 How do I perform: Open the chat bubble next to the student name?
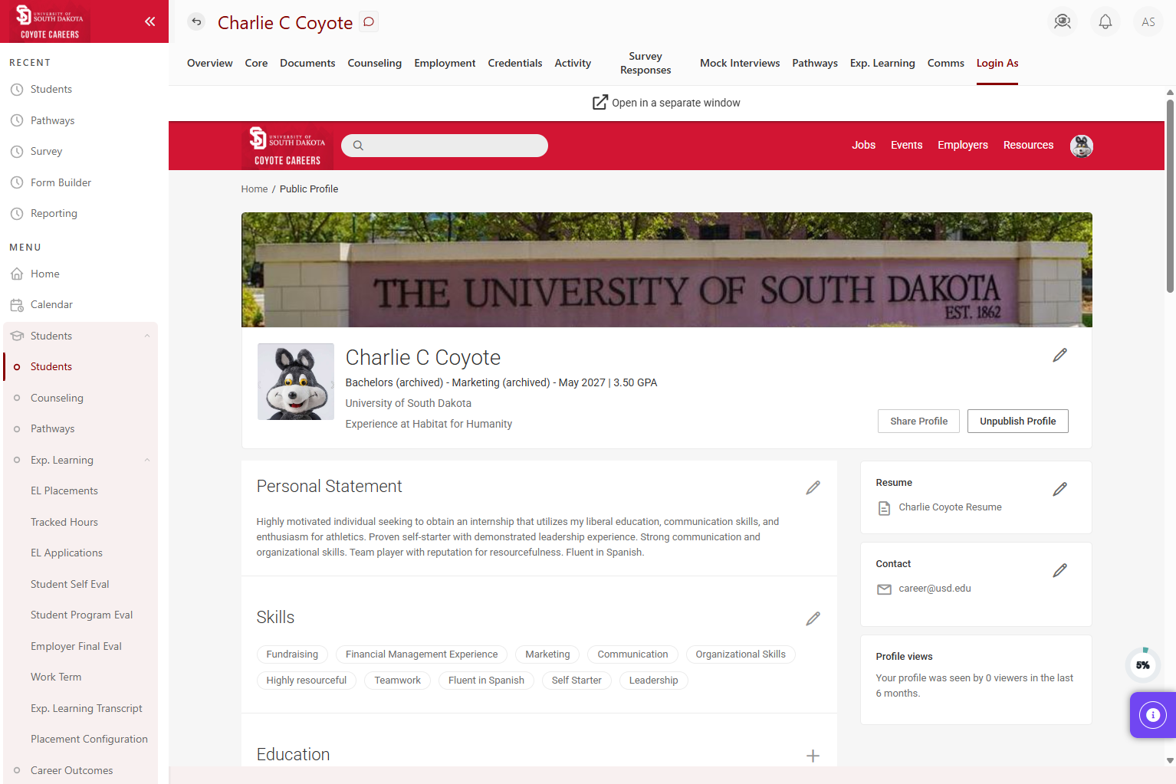click(369, 21)
